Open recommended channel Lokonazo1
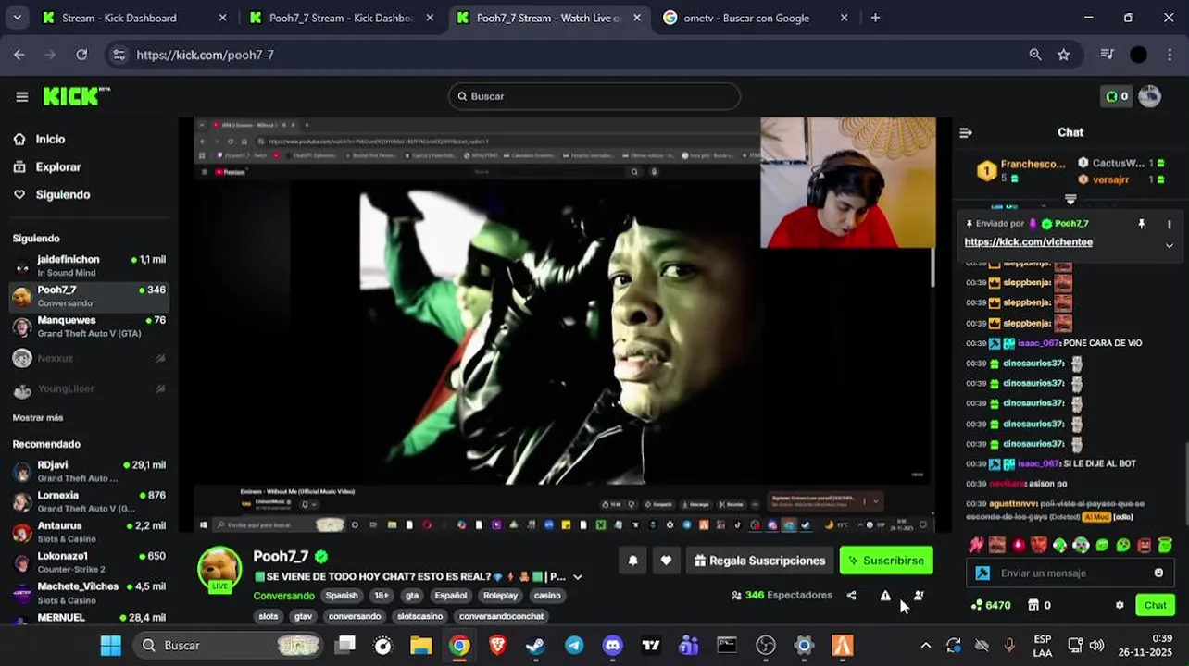Screen dimensions: 1189x666 (89, 562)
